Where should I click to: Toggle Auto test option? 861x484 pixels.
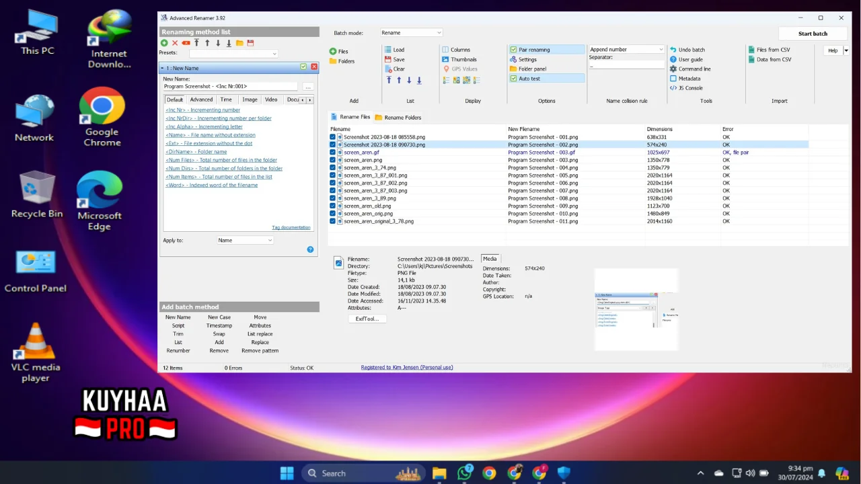point(546,79)
